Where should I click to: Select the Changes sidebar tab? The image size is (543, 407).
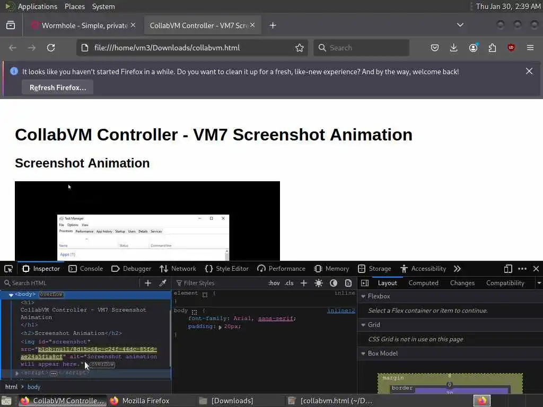tap(462, 283)
